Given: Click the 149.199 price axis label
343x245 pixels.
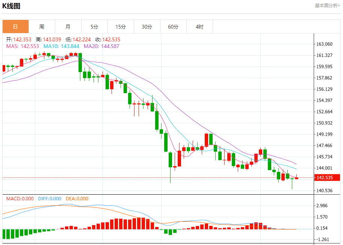Looking at the screenshot, I should (325, 134).
